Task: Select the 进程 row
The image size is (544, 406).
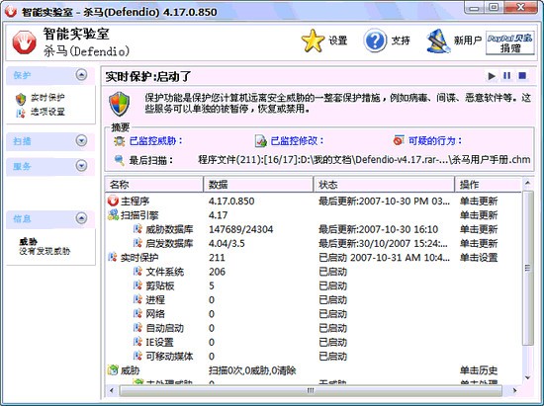Action: pos(314,300)
